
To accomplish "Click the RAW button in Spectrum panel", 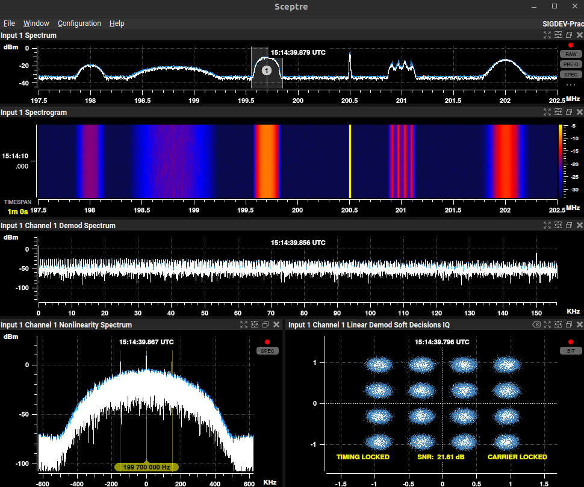I will [570, 54].
